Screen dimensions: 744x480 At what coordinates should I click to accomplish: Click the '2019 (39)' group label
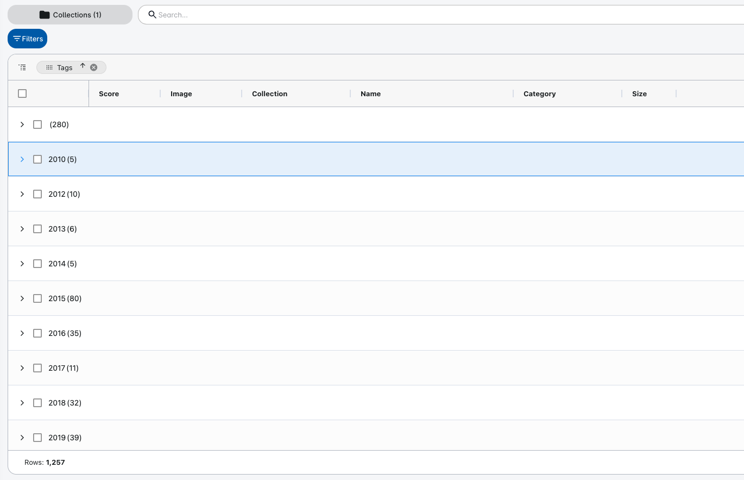coord(65,438)
